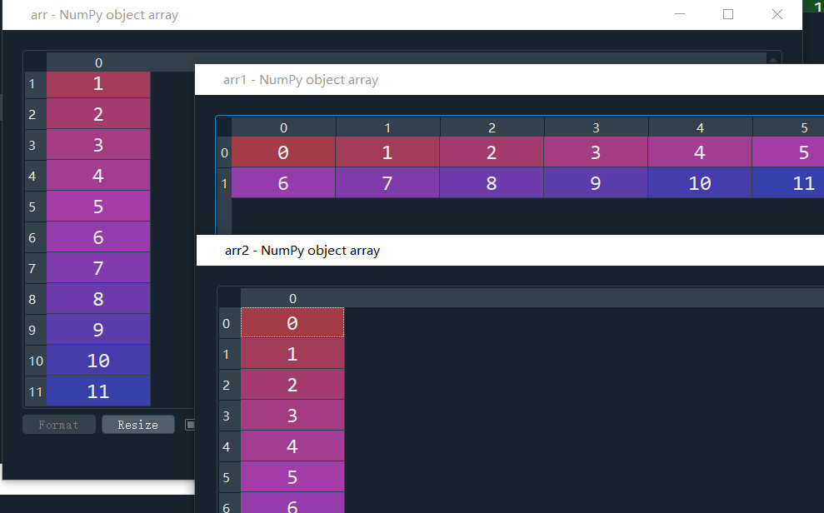Select cell with value 10 in arr1 window
This screenshot has height=513, width=824.
click(700, 183)
